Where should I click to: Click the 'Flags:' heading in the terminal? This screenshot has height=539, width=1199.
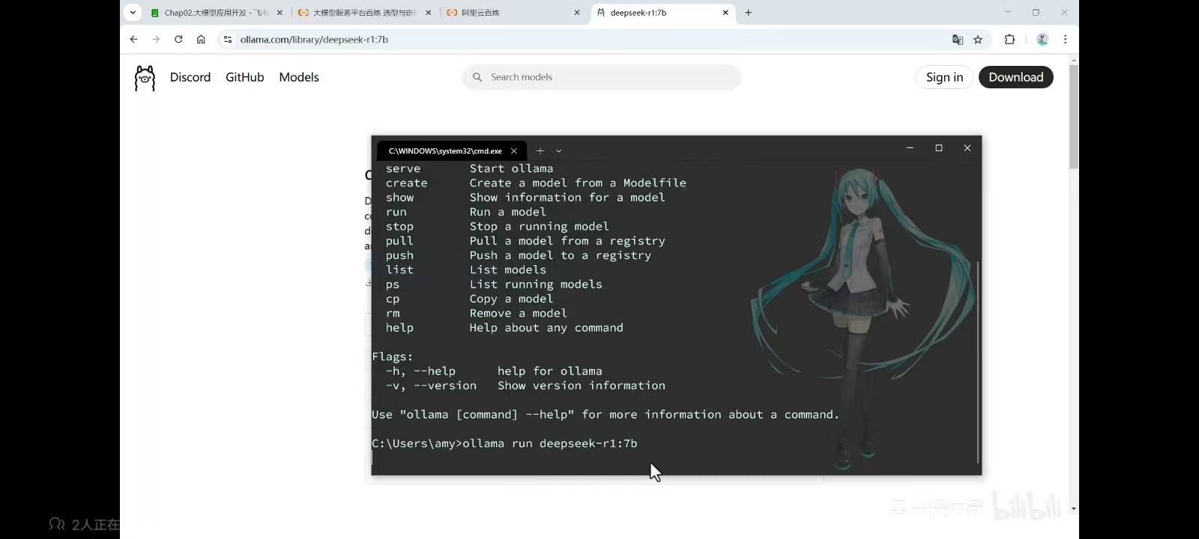click(x=392, y=356)
